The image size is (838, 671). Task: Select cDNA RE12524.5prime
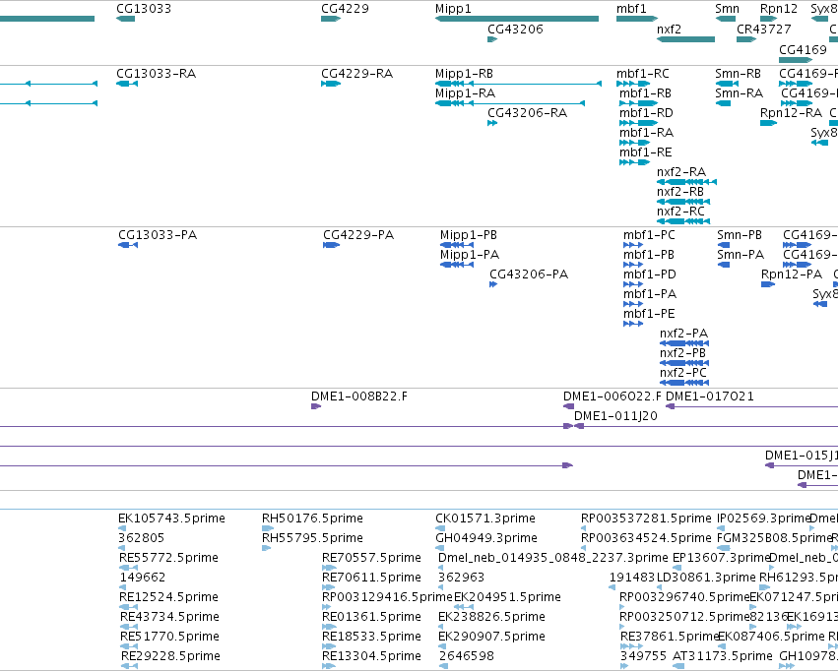(168, 597)
